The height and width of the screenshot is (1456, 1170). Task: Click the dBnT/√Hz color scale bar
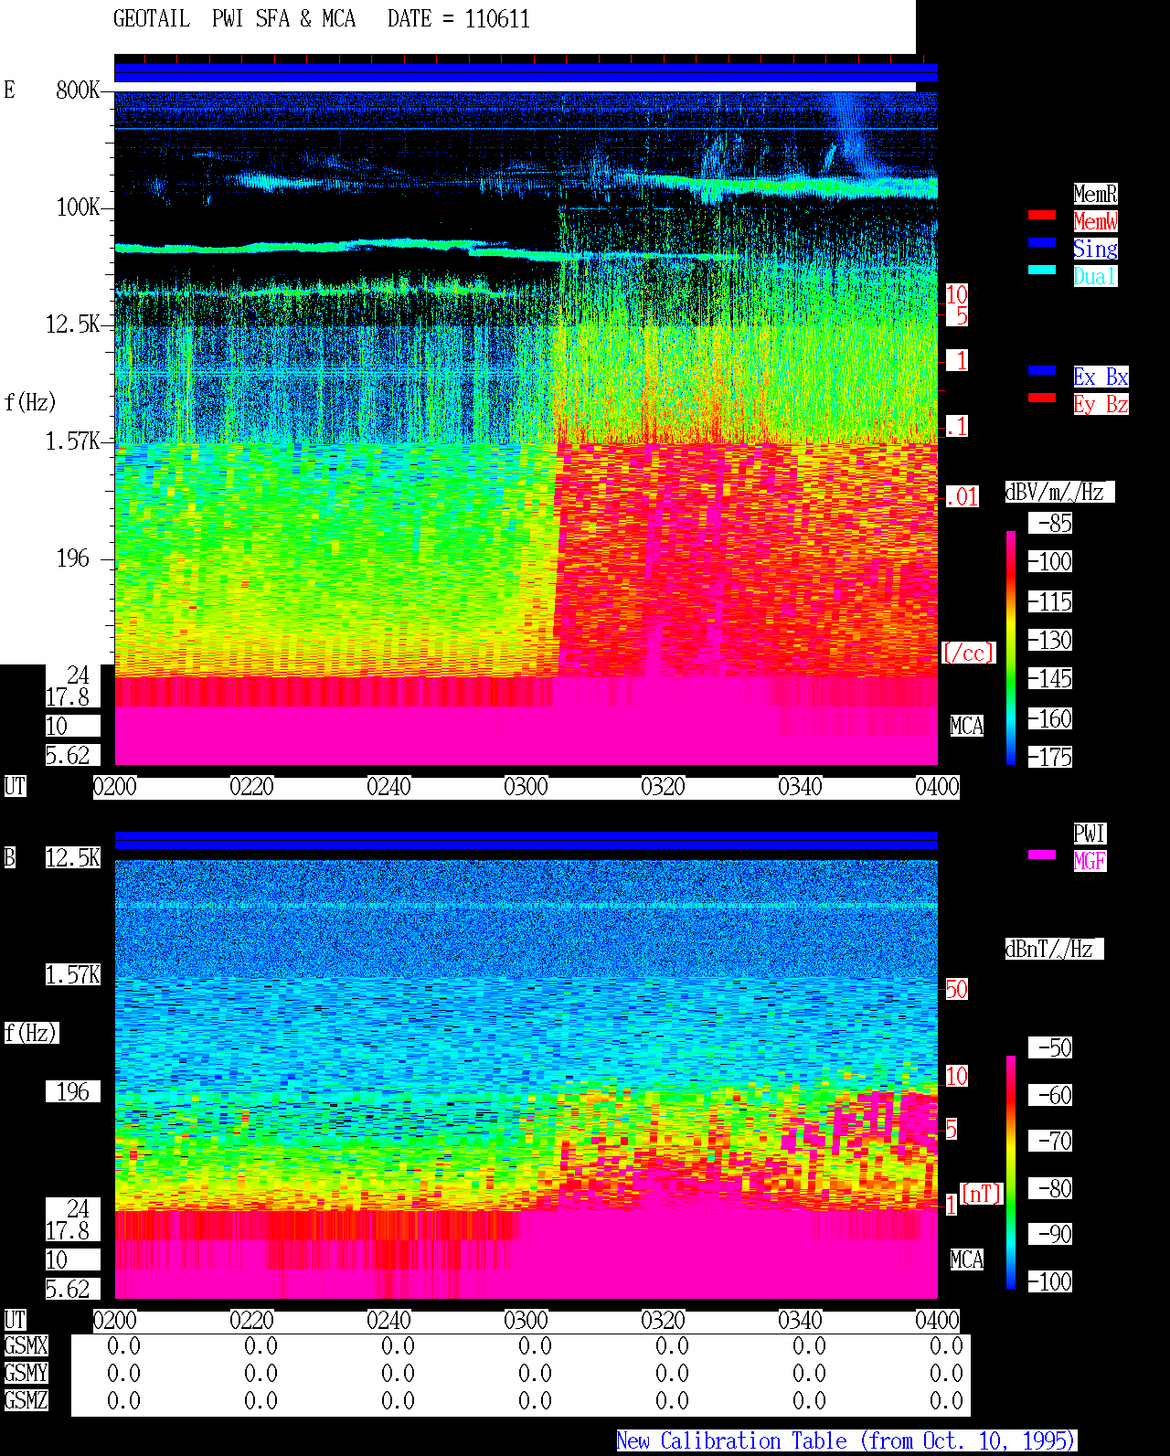[1011, 1173]
